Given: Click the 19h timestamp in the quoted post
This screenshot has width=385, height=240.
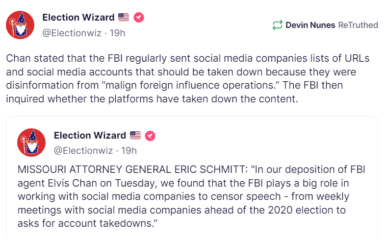Looking at the screenshot, I should (x=128, y=150).
